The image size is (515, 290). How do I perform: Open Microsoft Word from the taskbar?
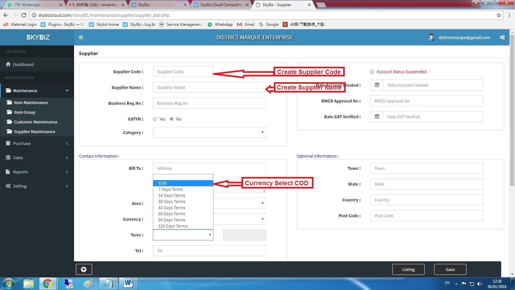(128, 284)
